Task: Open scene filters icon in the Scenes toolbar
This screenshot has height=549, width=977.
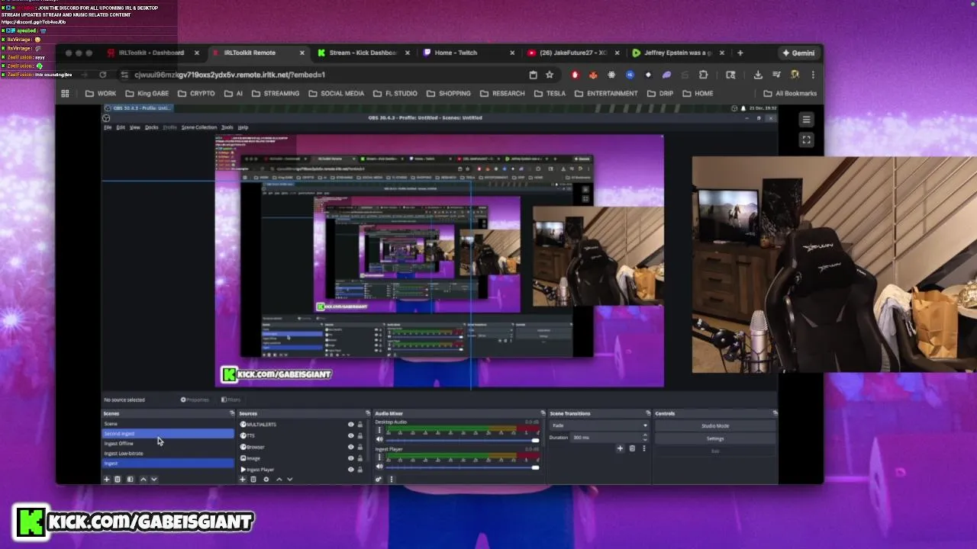Action: click(x=130, y=479)
